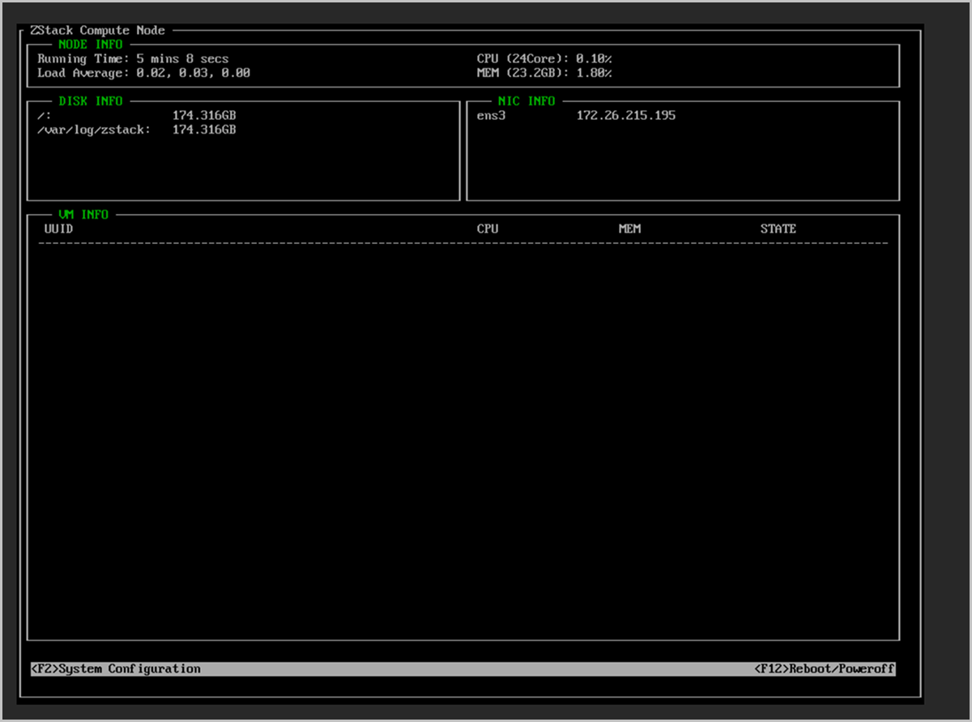972x722 pixels.
Task: Click the CPU column header in VM table
Action: pos(488,229)
